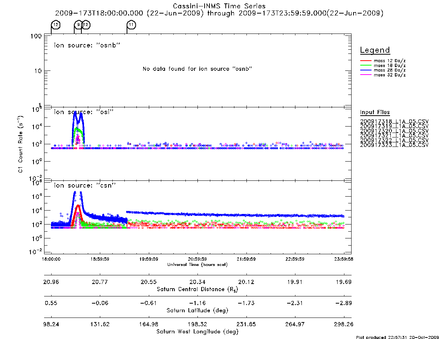Click the 18:59:59 time tick label
Screen dimensions: 439x339
[100, 259]
